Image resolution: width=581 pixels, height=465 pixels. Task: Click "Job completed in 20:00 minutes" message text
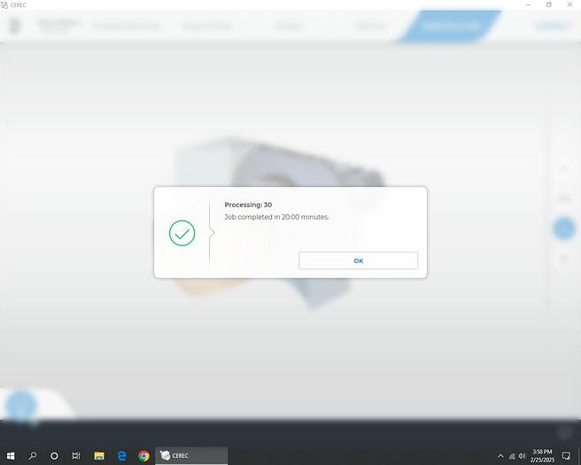(x=276, y=217)
